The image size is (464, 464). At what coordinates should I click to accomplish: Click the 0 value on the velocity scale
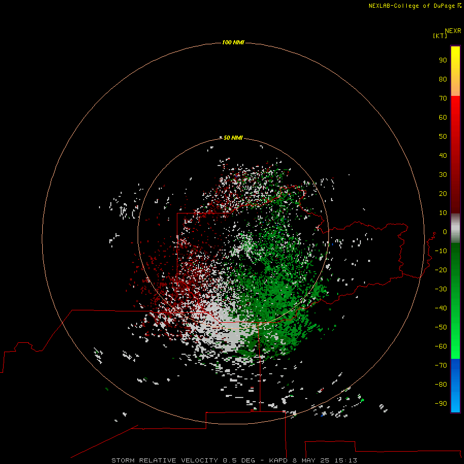445,231
